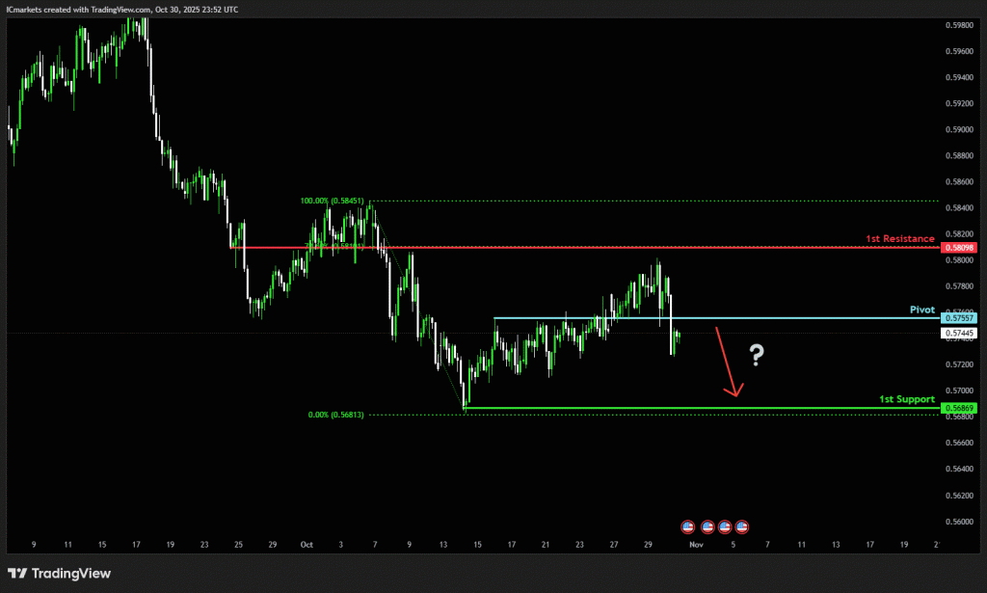Viewport: 987px width, 593px height.
Task: Click the leftmost US flag economic event icon
Action: [x=688, y=526]
